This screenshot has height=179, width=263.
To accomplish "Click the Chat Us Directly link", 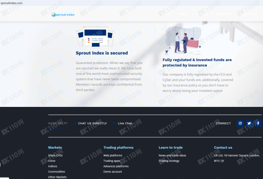I will tap(92, 123).
